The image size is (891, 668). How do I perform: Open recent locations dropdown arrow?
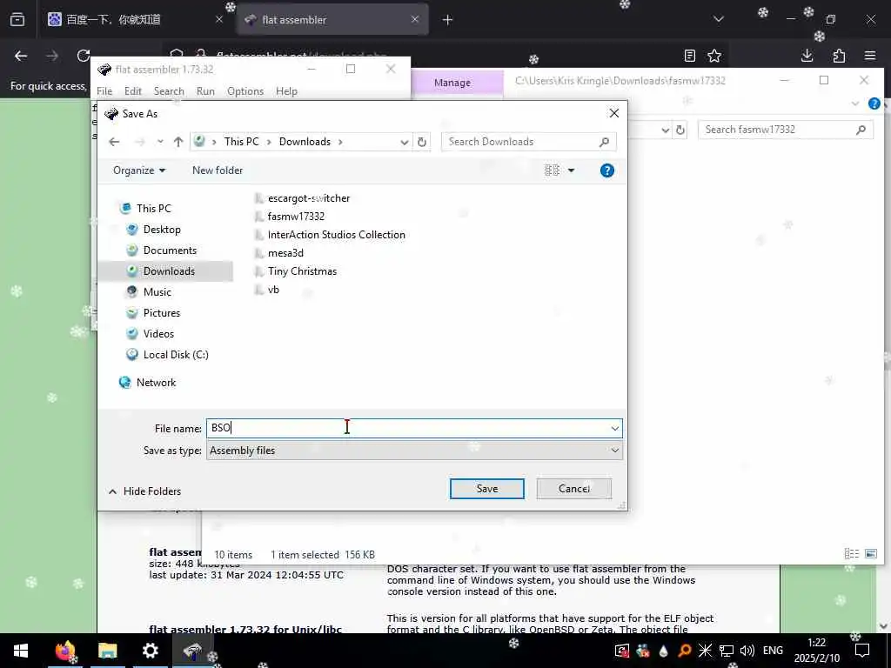tap(160, 142)
